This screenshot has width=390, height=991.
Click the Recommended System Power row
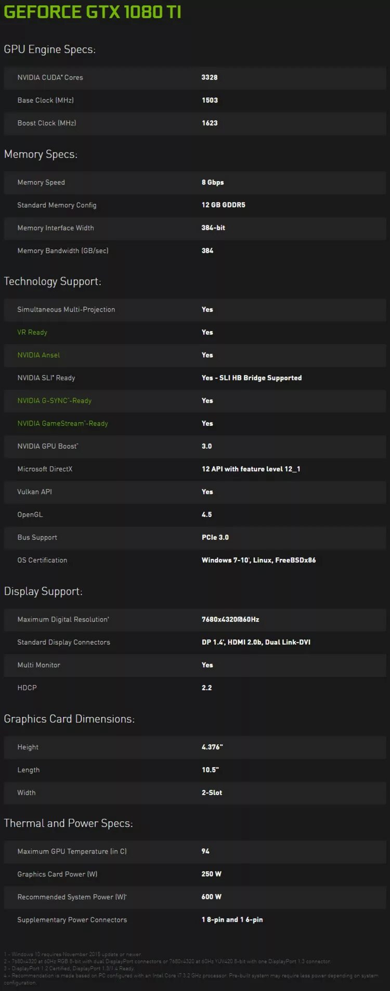click(x=195, y=897)
